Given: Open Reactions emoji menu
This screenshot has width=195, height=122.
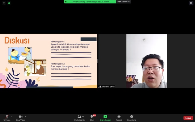Looking at the screenshot, I should (x=131, y=118).
